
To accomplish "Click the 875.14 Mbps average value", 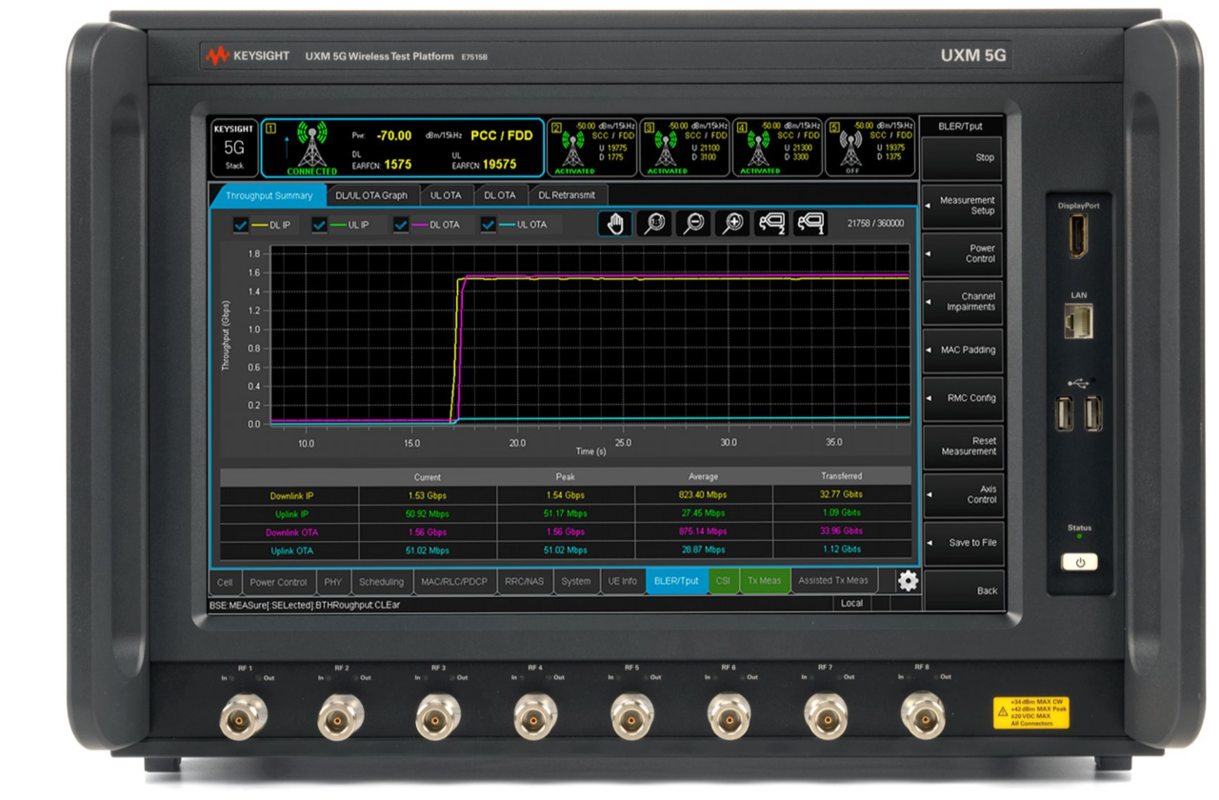I will [703, 531].
